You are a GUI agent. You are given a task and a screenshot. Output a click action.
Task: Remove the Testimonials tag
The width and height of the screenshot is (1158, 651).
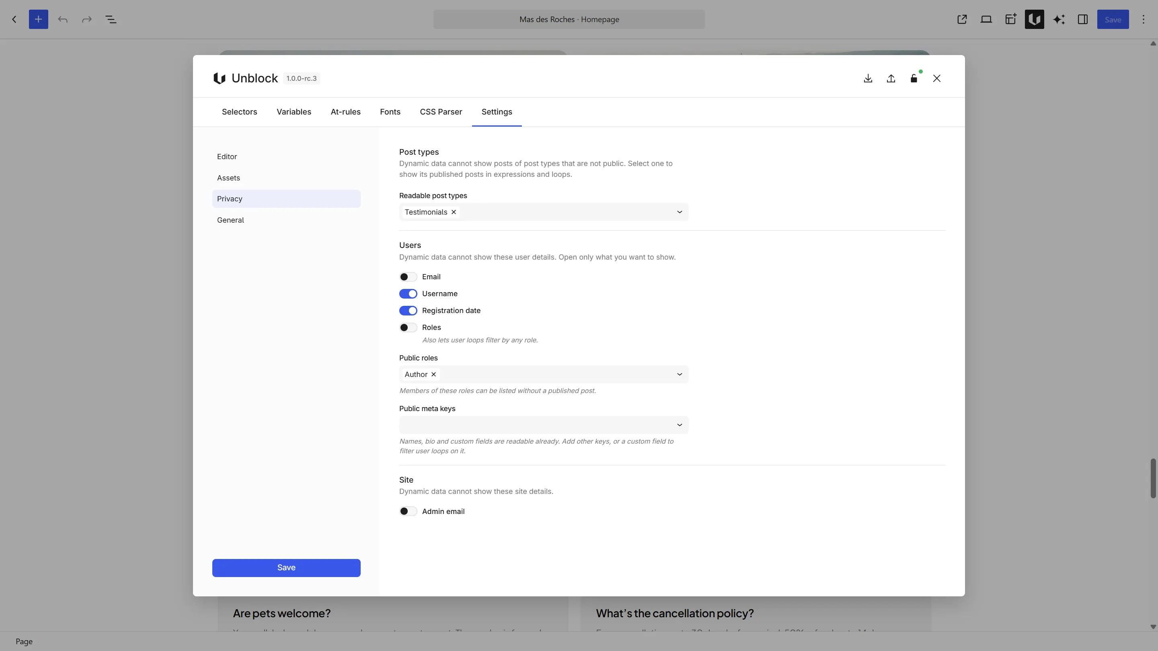(x=454, y=212)
